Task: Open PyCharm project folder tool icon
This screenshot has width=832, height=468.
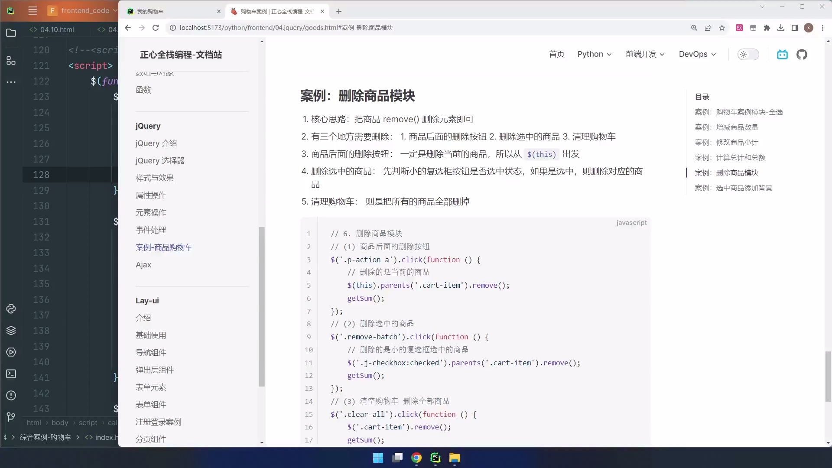Action: tap(11, 33)
